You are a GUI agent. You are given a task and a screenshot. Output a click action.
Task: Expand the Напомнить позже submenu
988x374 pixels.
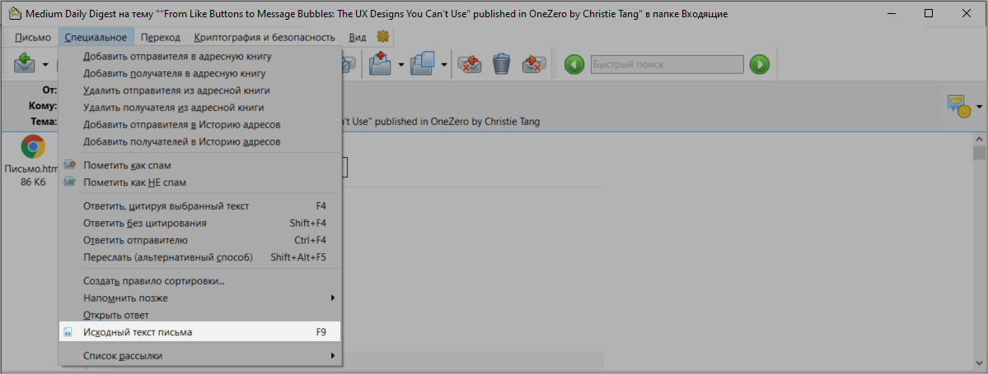pyautogui.click(x=200, y=298)
